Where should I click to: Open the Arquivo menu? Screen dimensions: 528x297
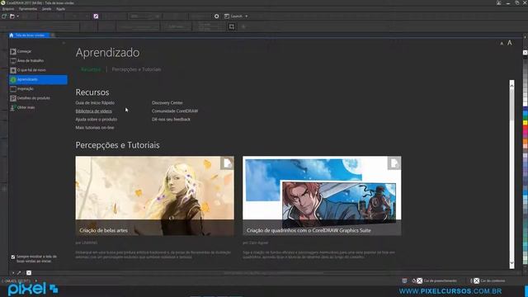[x=8, y=9]
